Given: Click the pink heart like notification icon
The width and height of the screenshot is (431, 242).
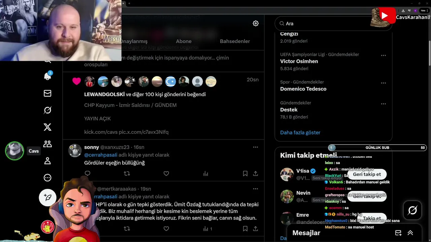Looking at the screenshot, I should [x=77, y=81].
